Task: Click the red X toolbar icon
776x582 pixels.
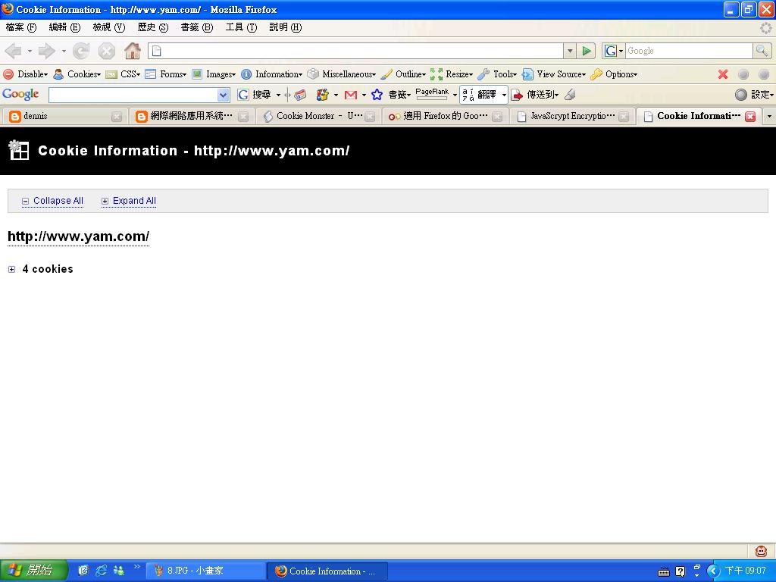Action: tap(723, 74)
